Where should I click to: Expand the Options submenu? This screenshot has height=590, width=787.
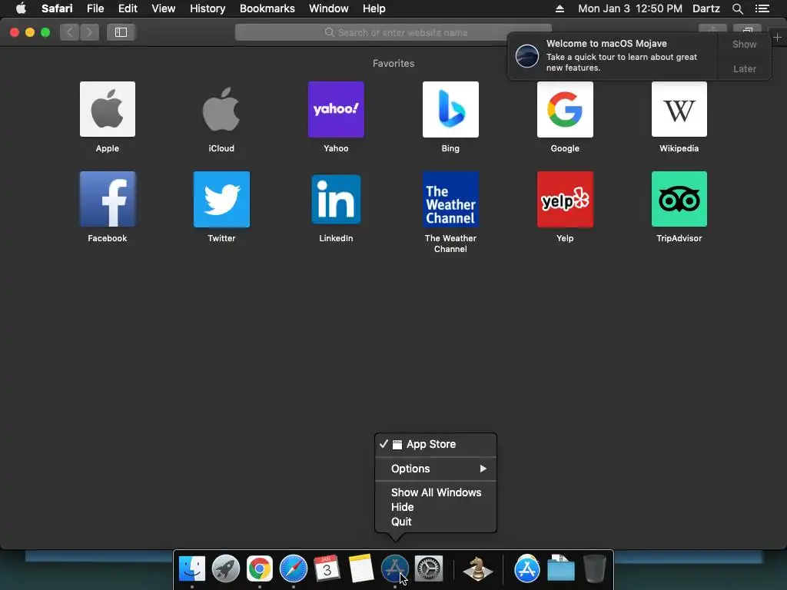click(x=436, y=469)
